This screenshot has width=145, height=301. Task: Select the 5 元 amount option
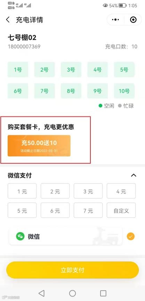click(22, 210)
